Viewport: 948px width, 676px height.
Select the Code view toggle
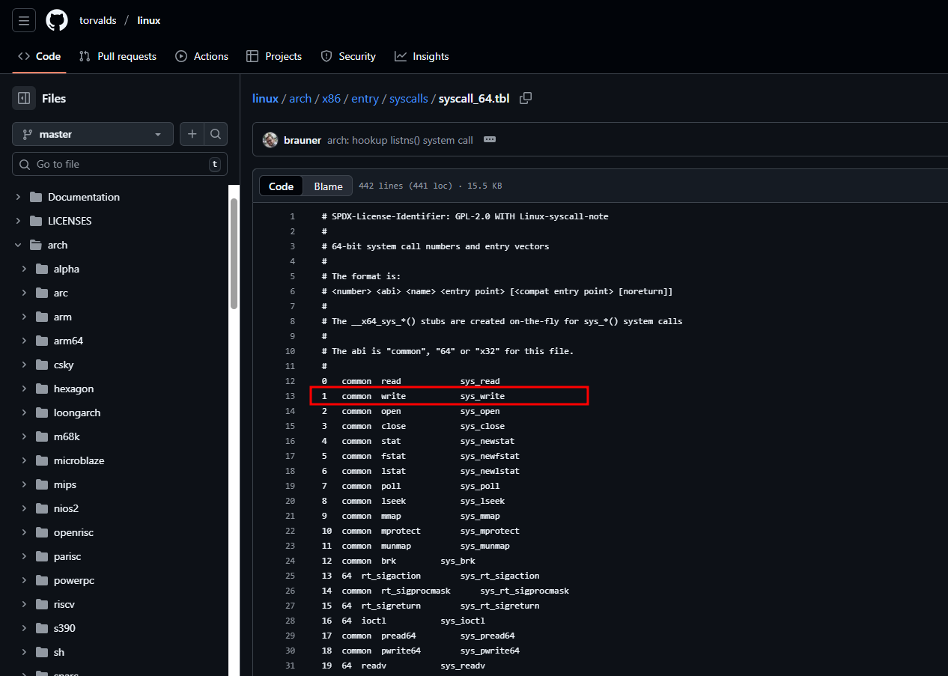click(281, 186)
